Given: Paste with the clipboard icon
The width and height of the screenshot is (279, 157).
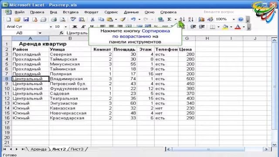Looking at the screenshot, I should click(110, 19).
